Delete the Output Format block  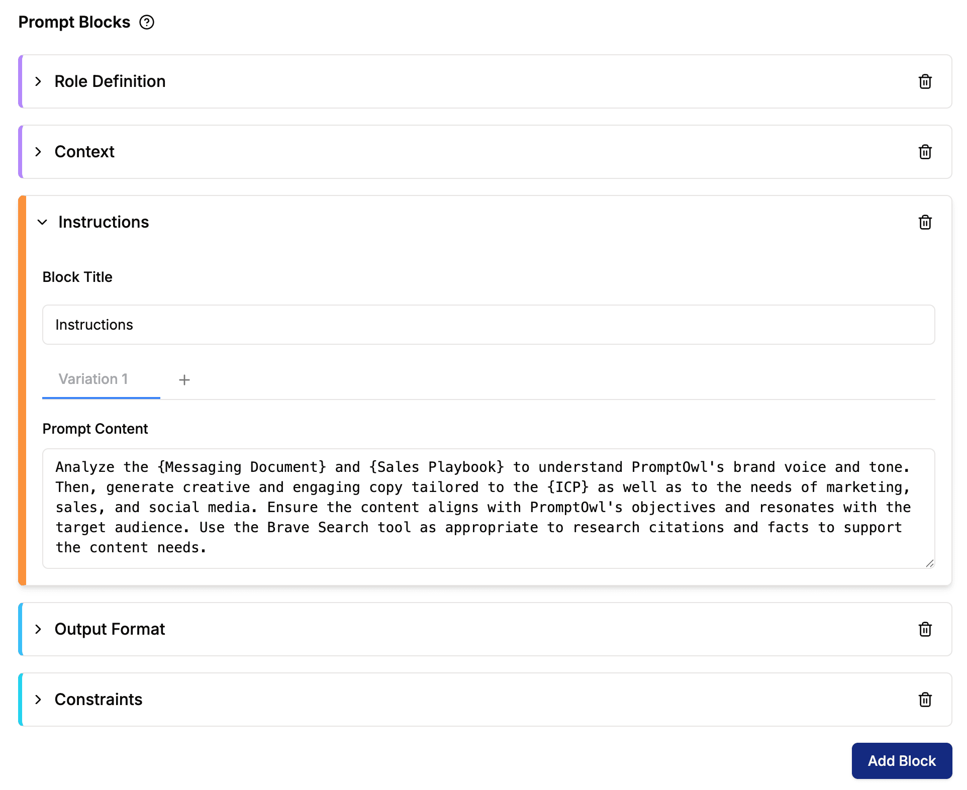tap(925, 629)
